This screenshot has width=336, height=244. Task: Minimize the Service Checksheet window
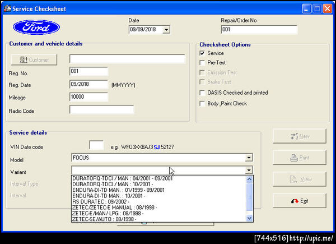(306, 9)
